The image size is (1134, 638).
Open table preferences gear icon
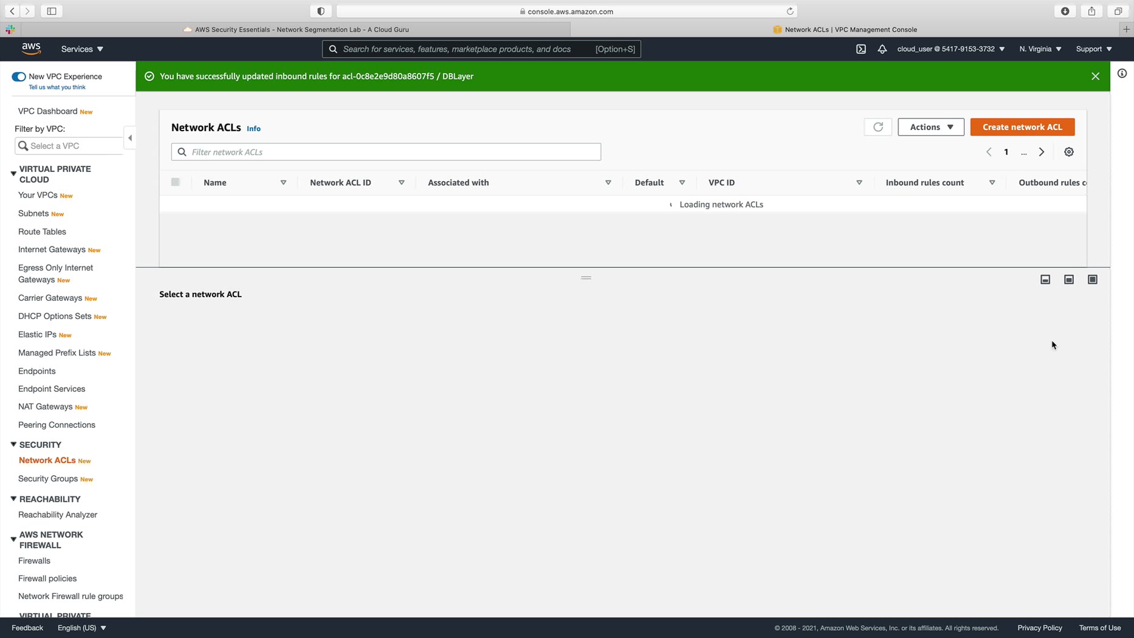1068,152
